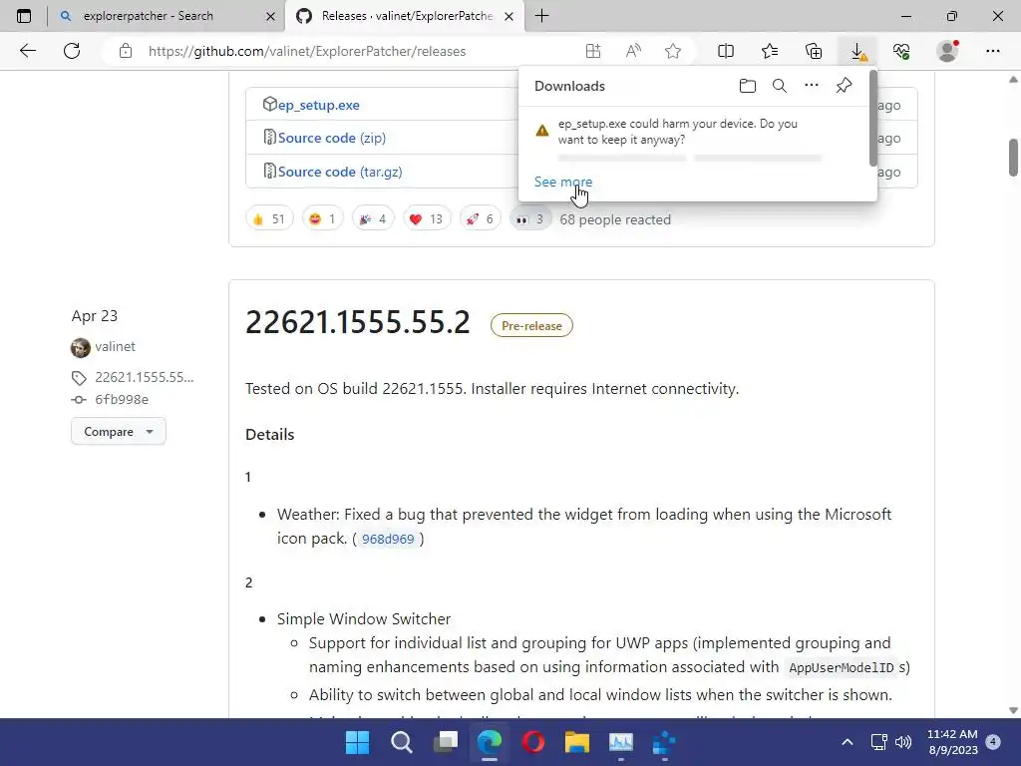Expand the Compare dropdown
The width and height of the screenshot is (1021, 766).
(119, 431)
